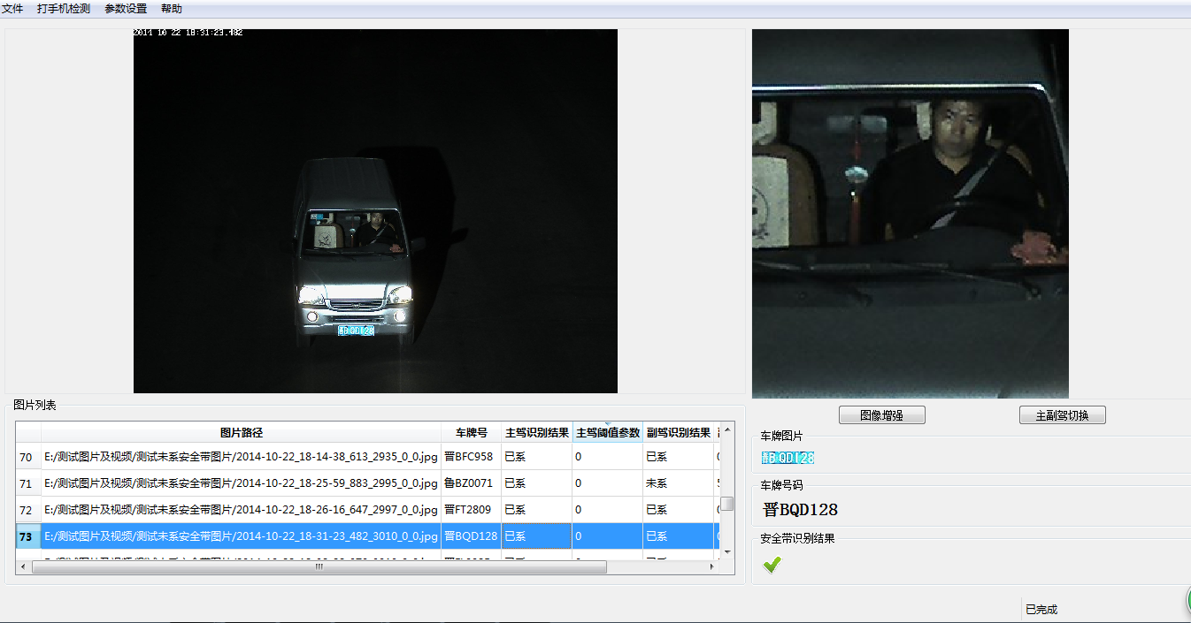Click the horizontal scrollbar right arrow
Image resolution: width=1191 pixels, height=623 pixels.
[712, 566]
